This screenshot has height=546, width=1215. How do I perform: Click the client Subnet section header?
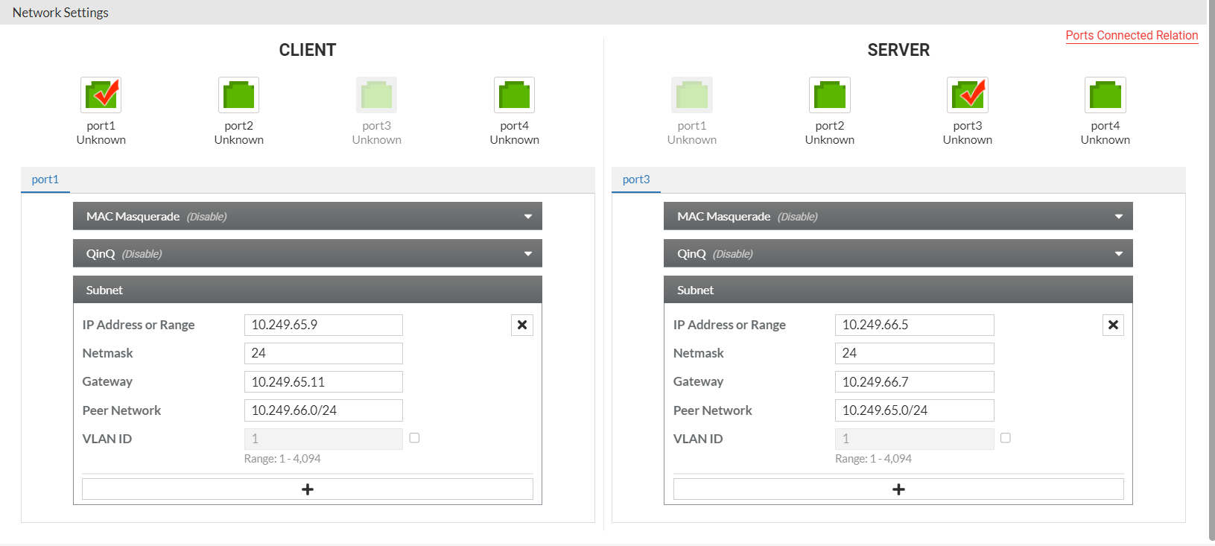308,290
